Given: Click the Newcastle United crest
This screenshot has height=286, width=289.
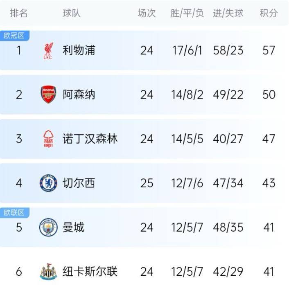Looking at the screenshot, I should coord(48,271).
